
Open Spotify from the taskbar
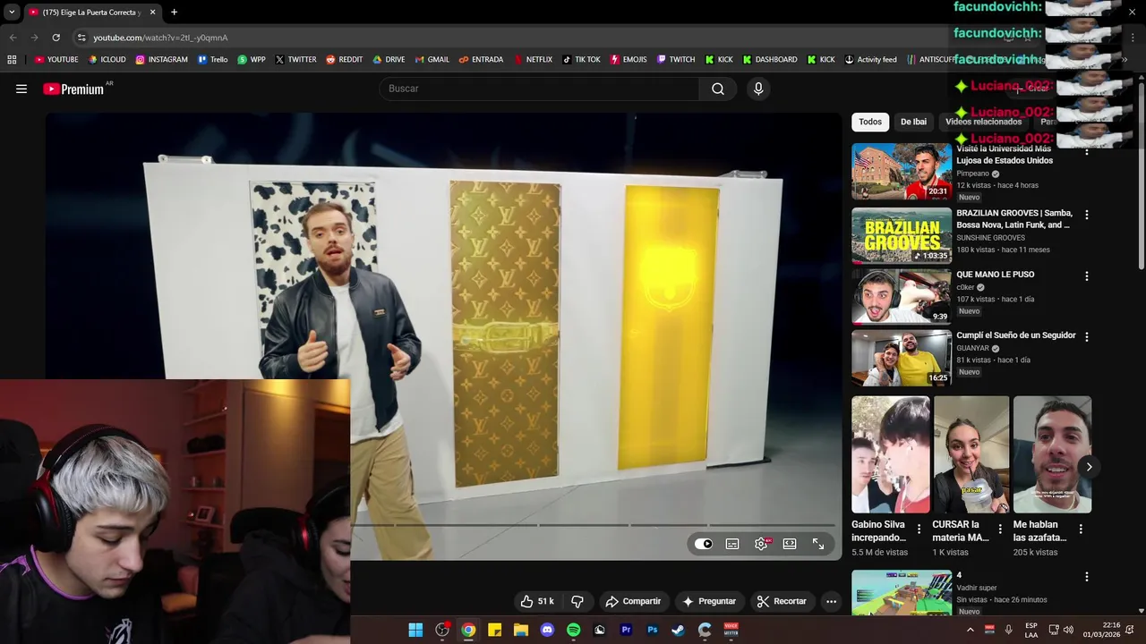(574, 630)
